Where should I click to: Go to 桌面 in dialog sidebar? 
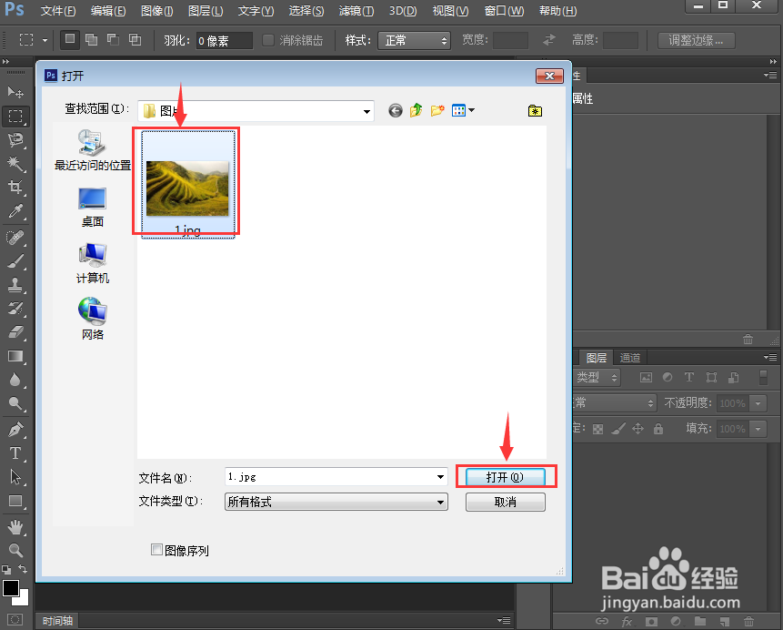pyautogui.click(x=93, y=208)
